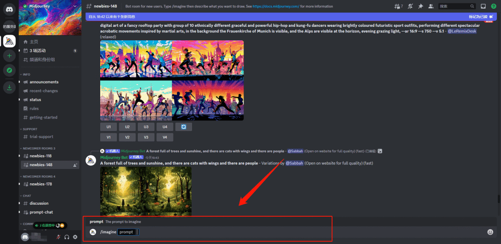
Task: Click @Sabbah mention in Variations message
Action: click(294, 163)
